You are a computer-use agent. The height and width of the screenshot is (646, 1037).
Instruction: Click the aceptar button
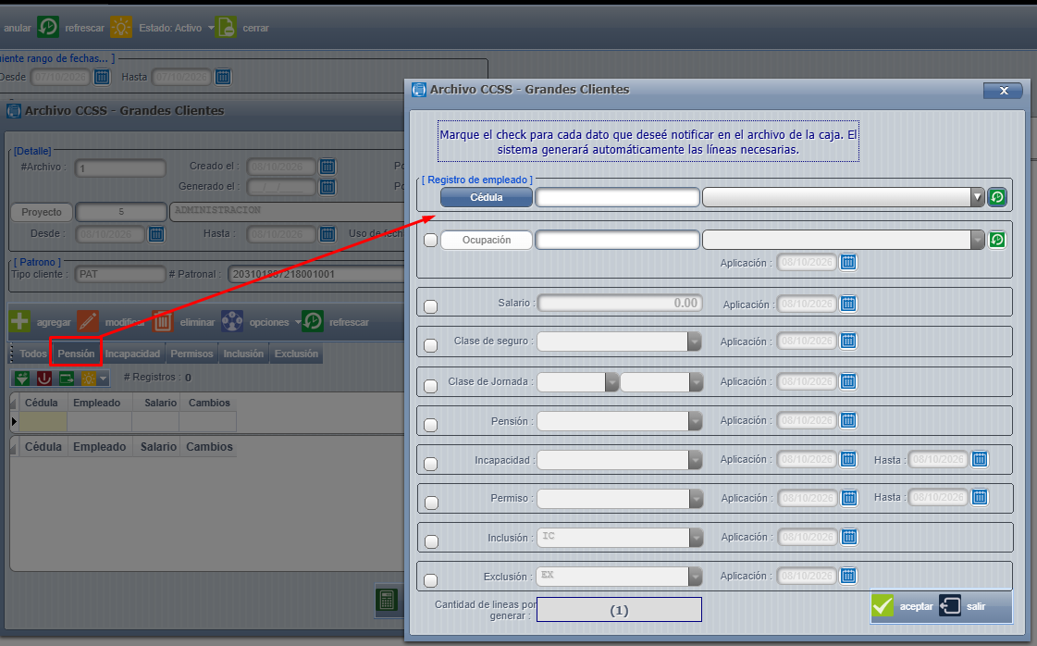pyautogui.click(x=903, y=606)
